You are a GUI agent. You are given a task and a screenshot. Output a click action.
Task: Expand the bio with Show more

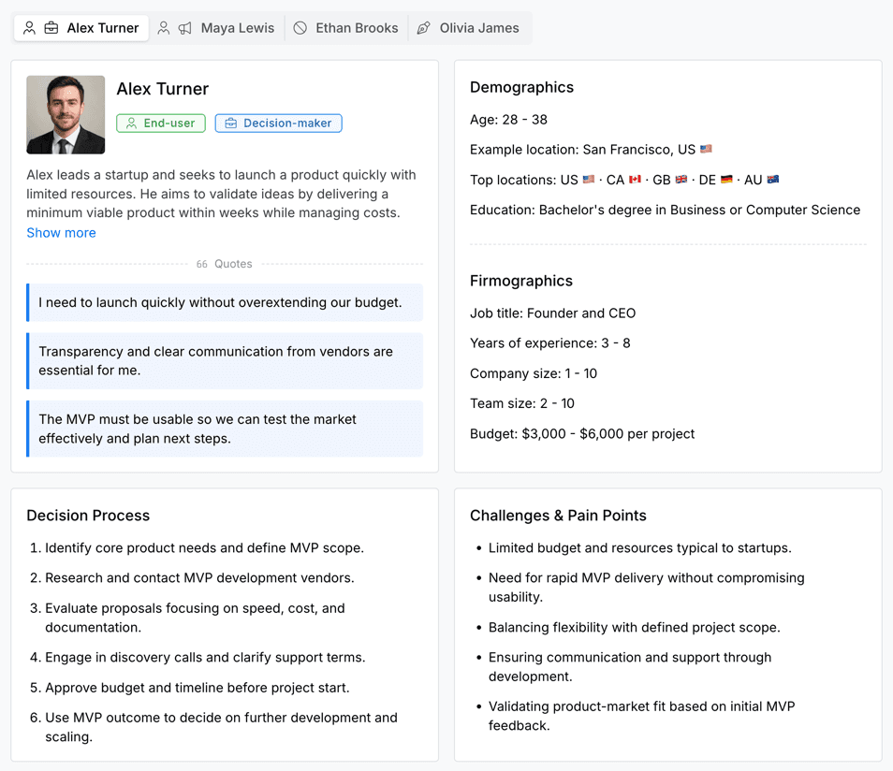61,232
